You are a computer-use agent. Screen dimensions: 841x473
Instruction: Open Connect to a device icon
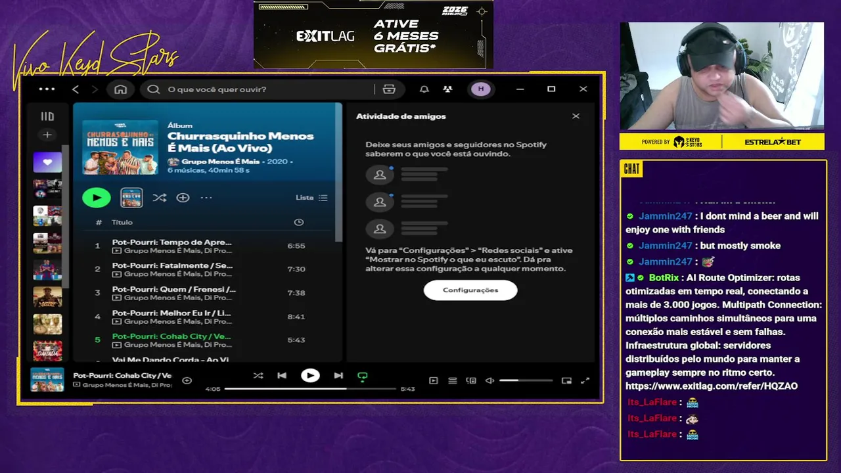pos(470,380)
